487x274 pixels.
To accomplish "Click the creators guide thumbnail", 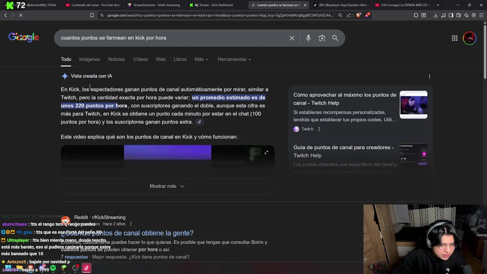I will click(414, 154).
